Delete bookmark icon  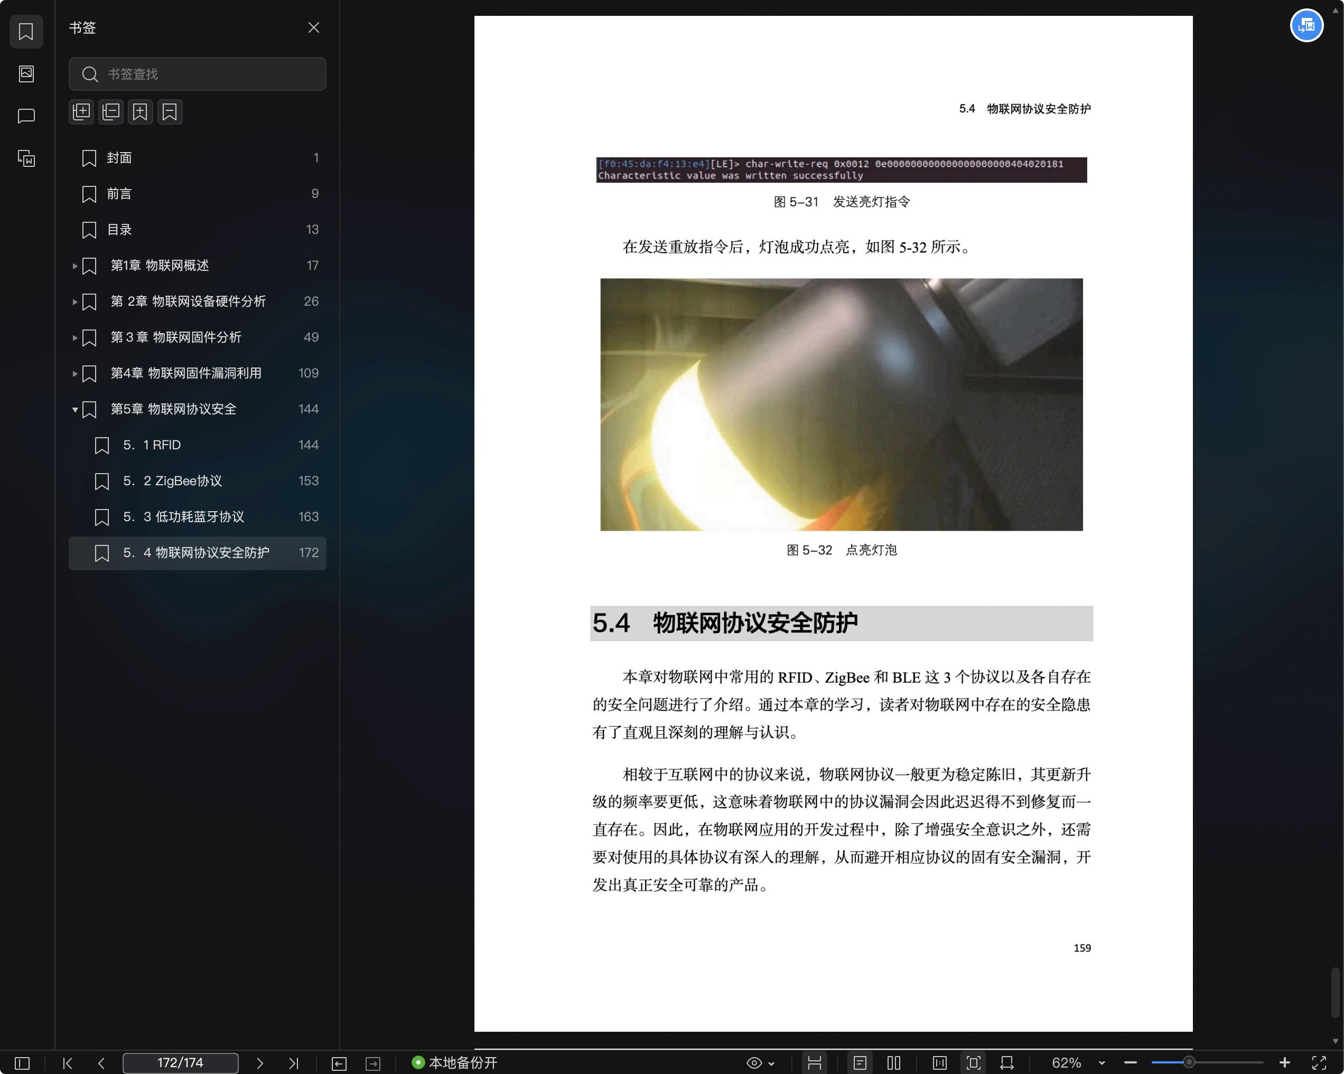(x=170, y=112)
